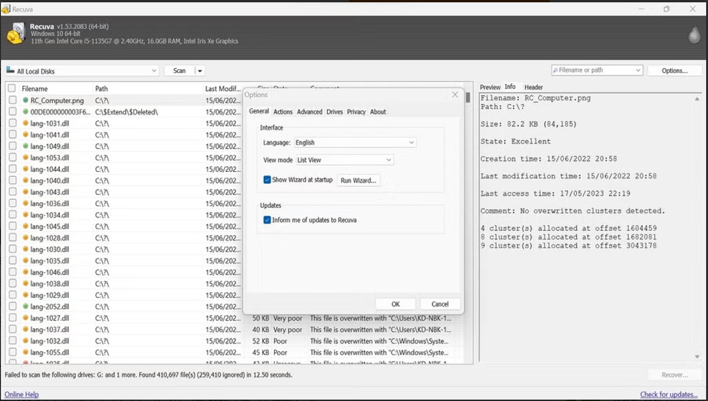This screenshot has width=708, height=401.
Task: Open the Scan button dropdown arrow
Action: point(200,71)
